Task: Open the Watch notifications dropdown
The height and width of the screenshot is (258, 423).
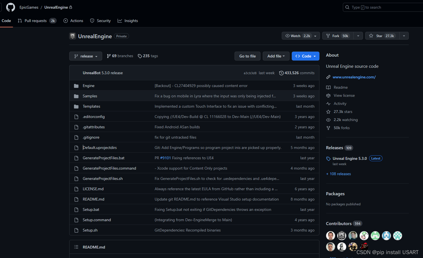Action: 301,36
